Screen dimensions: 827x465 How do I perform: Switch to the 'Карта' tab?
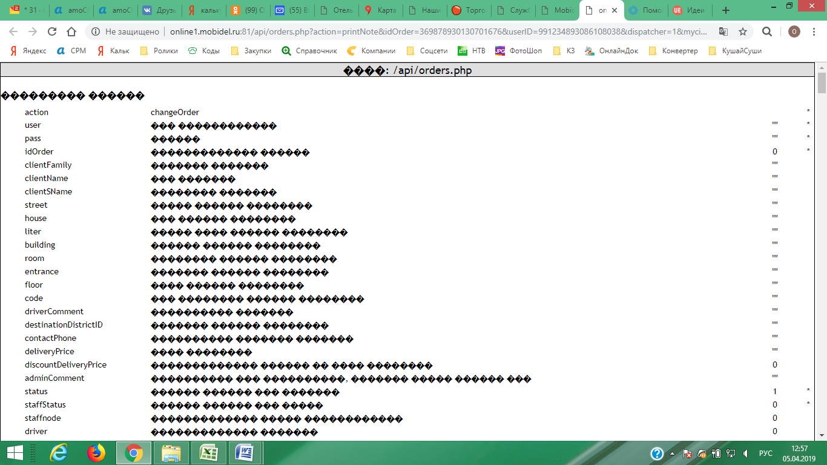(x=380, y=10)
